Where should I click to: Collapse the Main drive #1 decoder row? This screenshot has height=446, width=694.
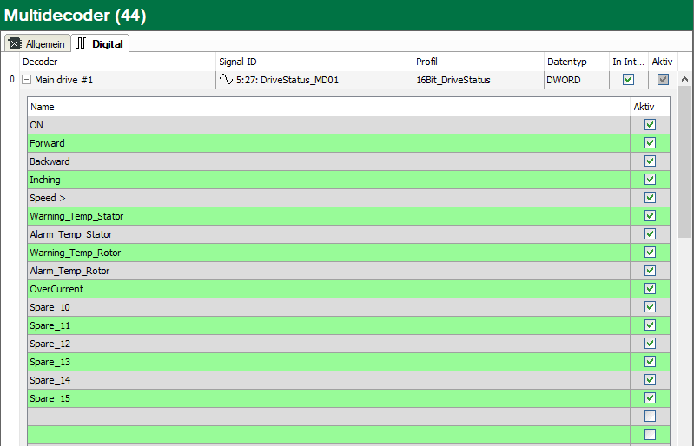(x=27, y=80)
